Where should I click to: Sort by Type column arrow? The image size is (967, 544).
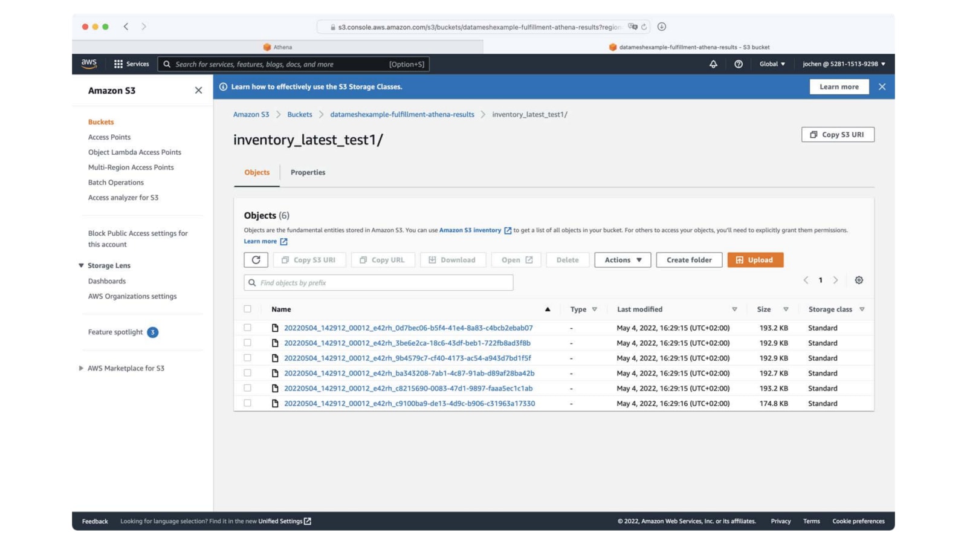[595, 309]
